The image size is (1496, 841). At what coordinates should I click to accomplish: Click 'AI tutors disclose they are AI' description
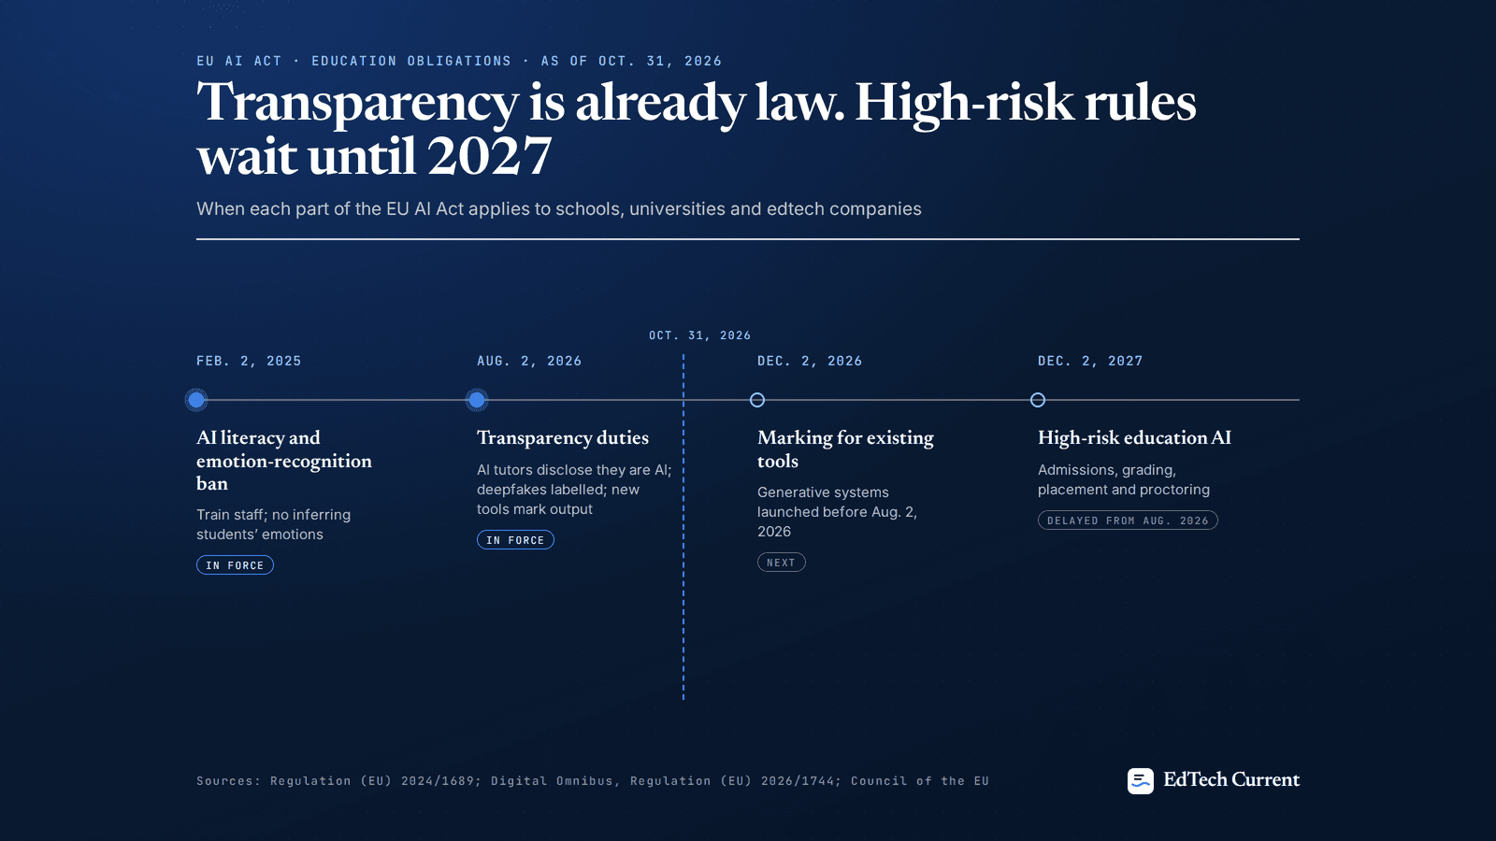[x=574, y=490]
